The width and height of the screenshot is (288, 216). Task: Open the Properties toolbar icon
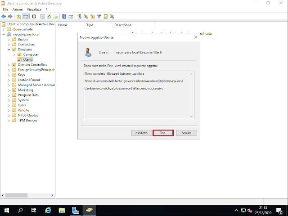(43, 17)
